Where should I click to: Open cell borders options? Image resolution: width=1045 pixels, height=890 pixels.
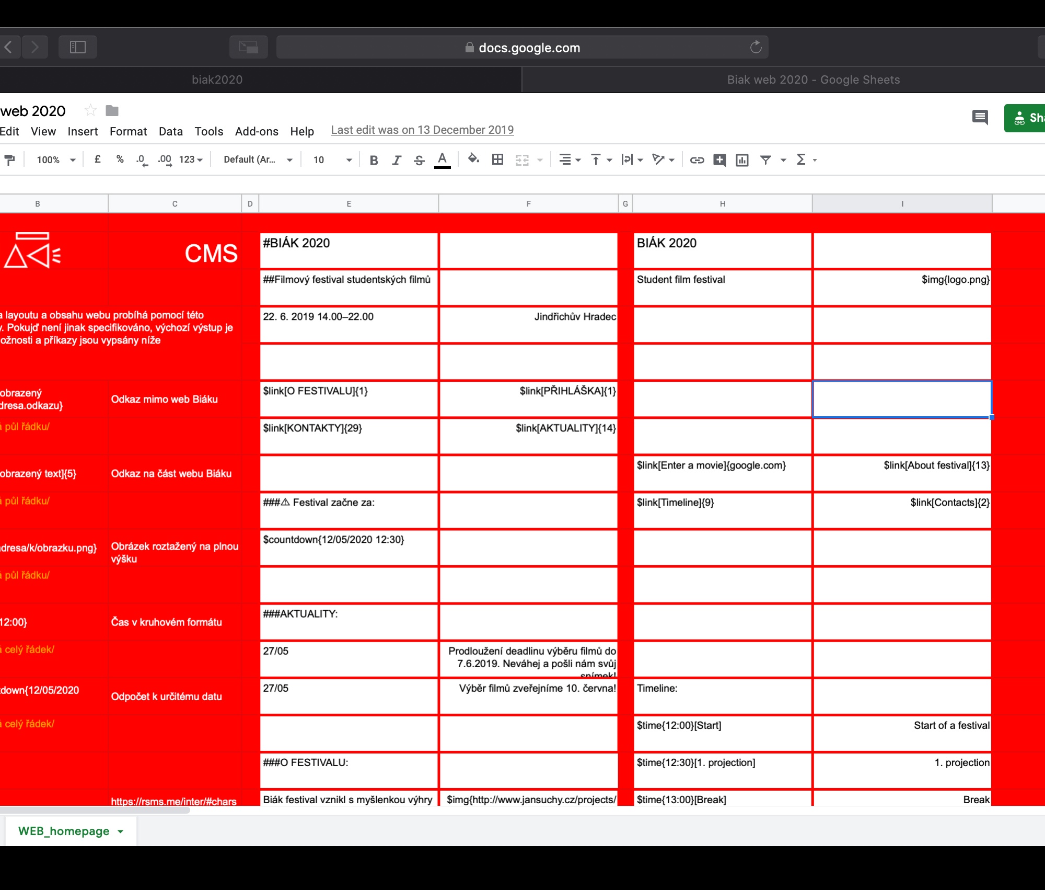497,159
